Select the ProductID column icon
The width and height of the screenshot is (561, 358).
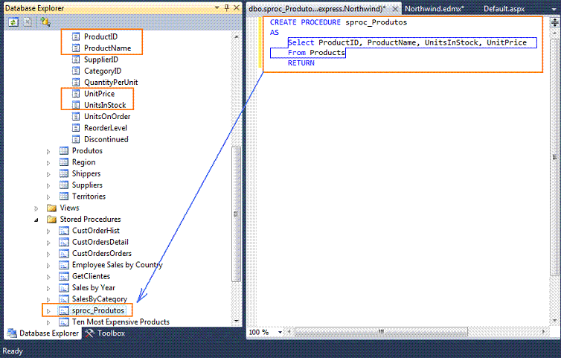click(76, 36)
